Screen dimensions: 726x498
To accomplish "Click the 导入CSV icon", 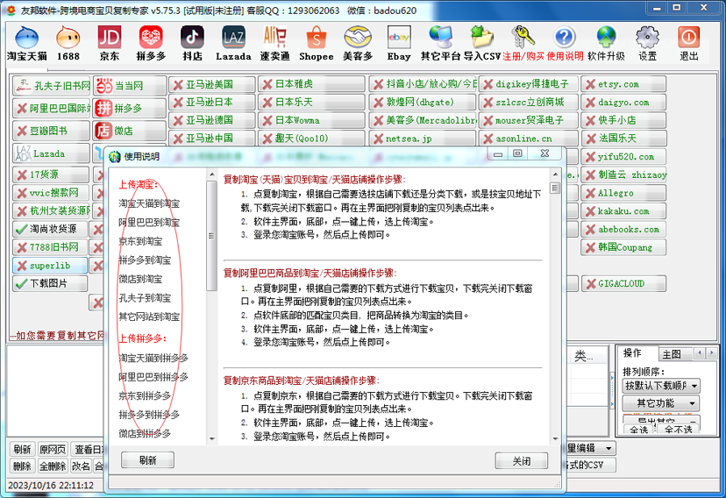I will click(480, 43).
